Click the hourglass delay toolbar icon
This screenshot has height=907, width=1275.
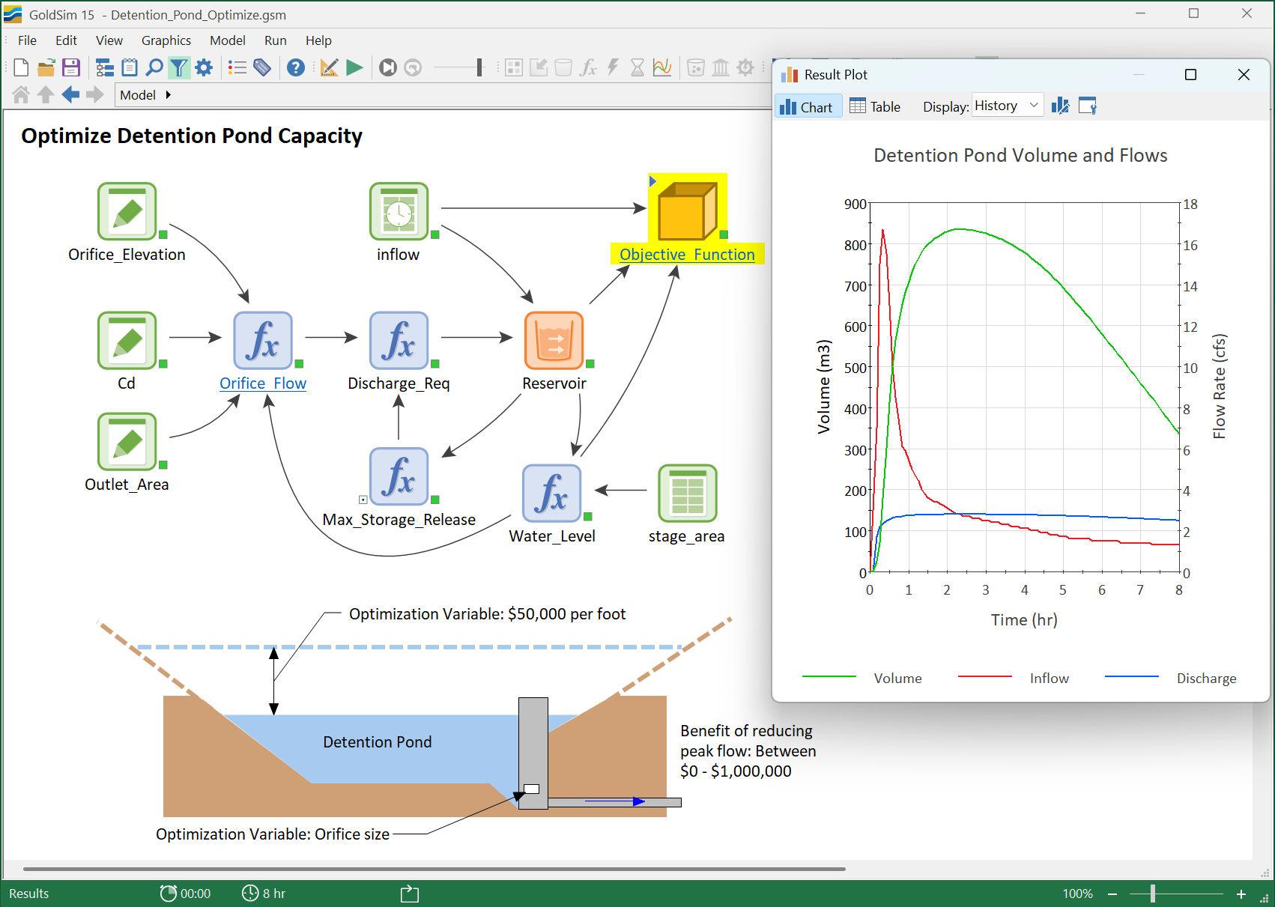637,67
